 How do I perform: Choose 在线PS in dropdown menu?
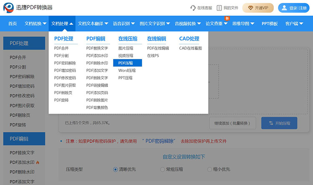tap(153, 56)
